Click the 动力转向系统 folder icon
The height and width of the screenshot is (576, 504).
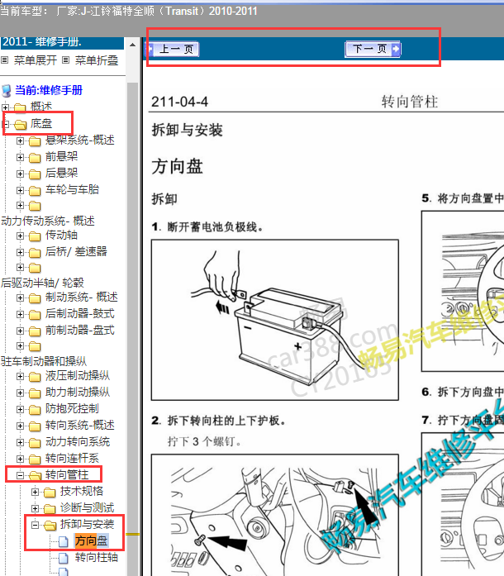click(35, 443)
